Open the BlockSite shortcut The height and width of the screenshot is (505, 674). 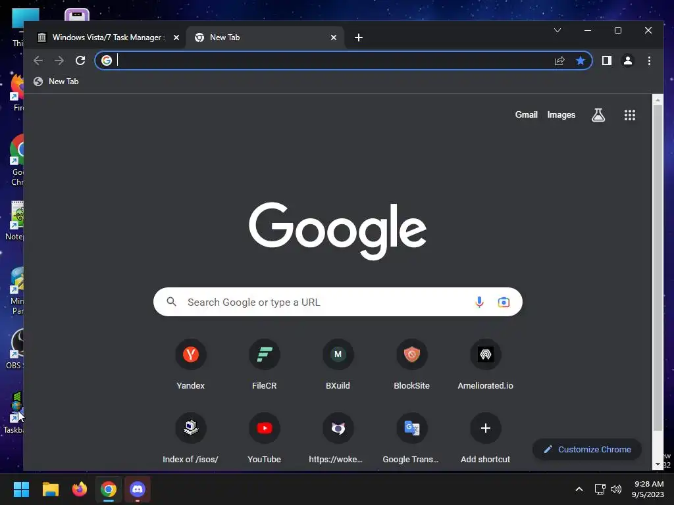point(412,364)
